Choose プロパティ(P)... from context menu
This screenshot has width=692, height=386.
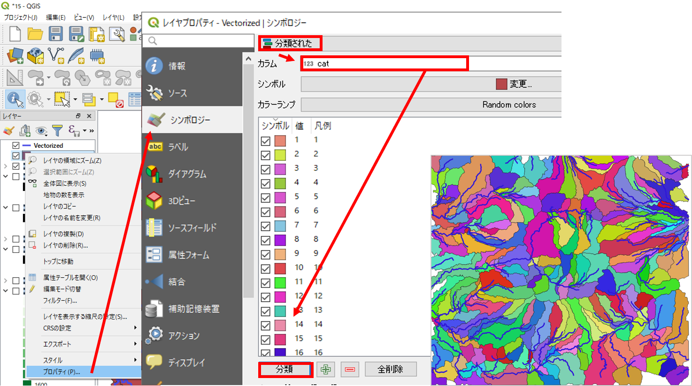(84, 371)
